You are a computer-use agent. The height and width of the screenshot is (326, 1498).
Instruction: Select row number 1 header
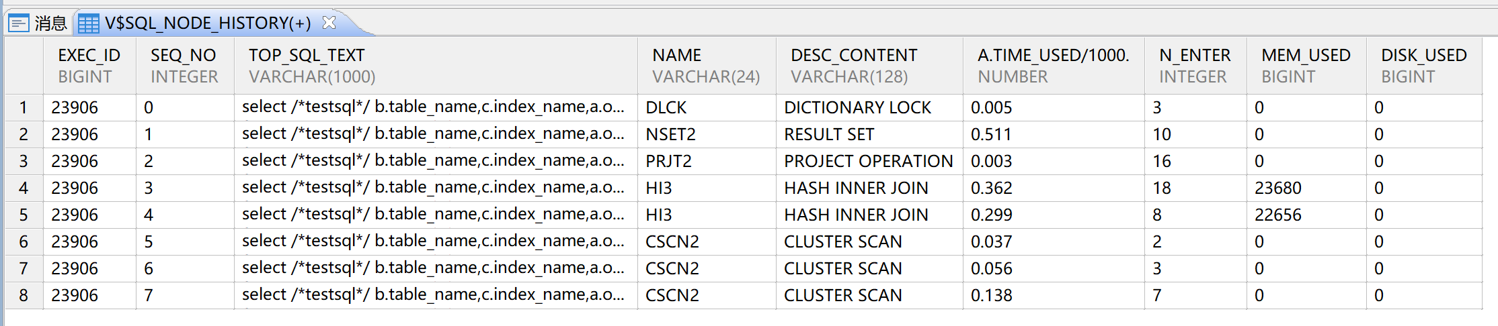coord(24,107)
